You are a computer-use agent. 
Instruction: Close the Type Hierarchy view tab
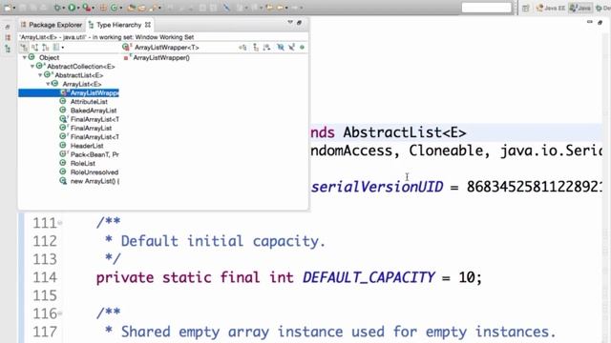(148, 25)
